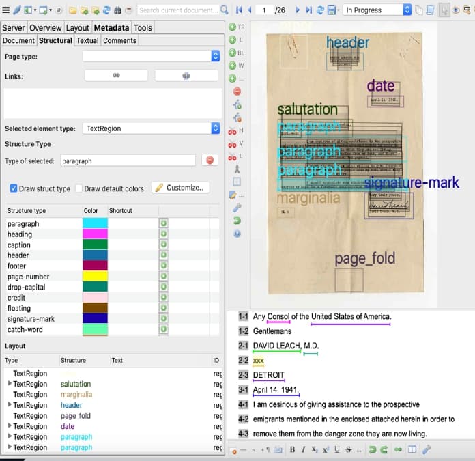Click the Search current document field
This screenshot has height=461, width=475.
(179, 10)
